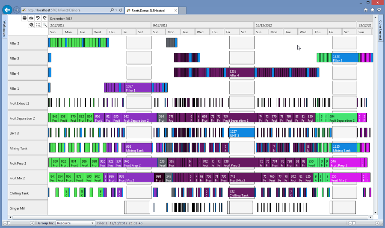Open the Workspaces side panel tab

point(4,29)
